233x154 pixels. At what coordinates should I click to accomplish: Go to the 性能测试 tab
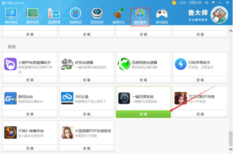click(75, 16)
